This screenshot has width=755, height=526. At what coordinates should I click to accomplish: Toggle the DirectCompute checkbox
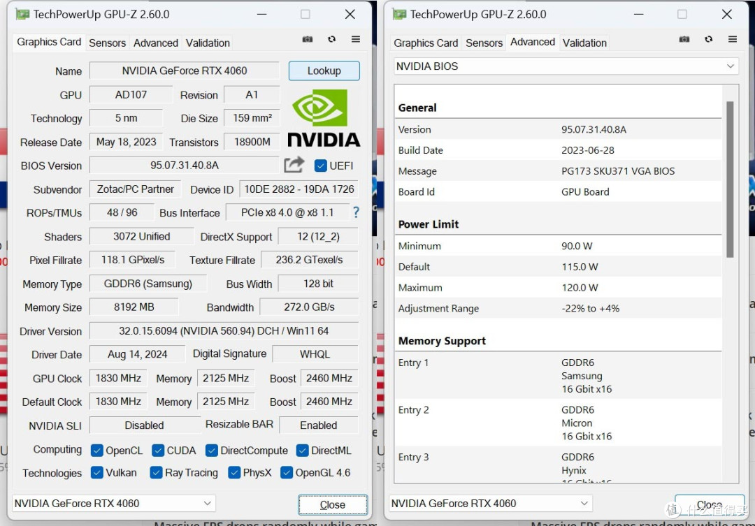tap(211, 451)
